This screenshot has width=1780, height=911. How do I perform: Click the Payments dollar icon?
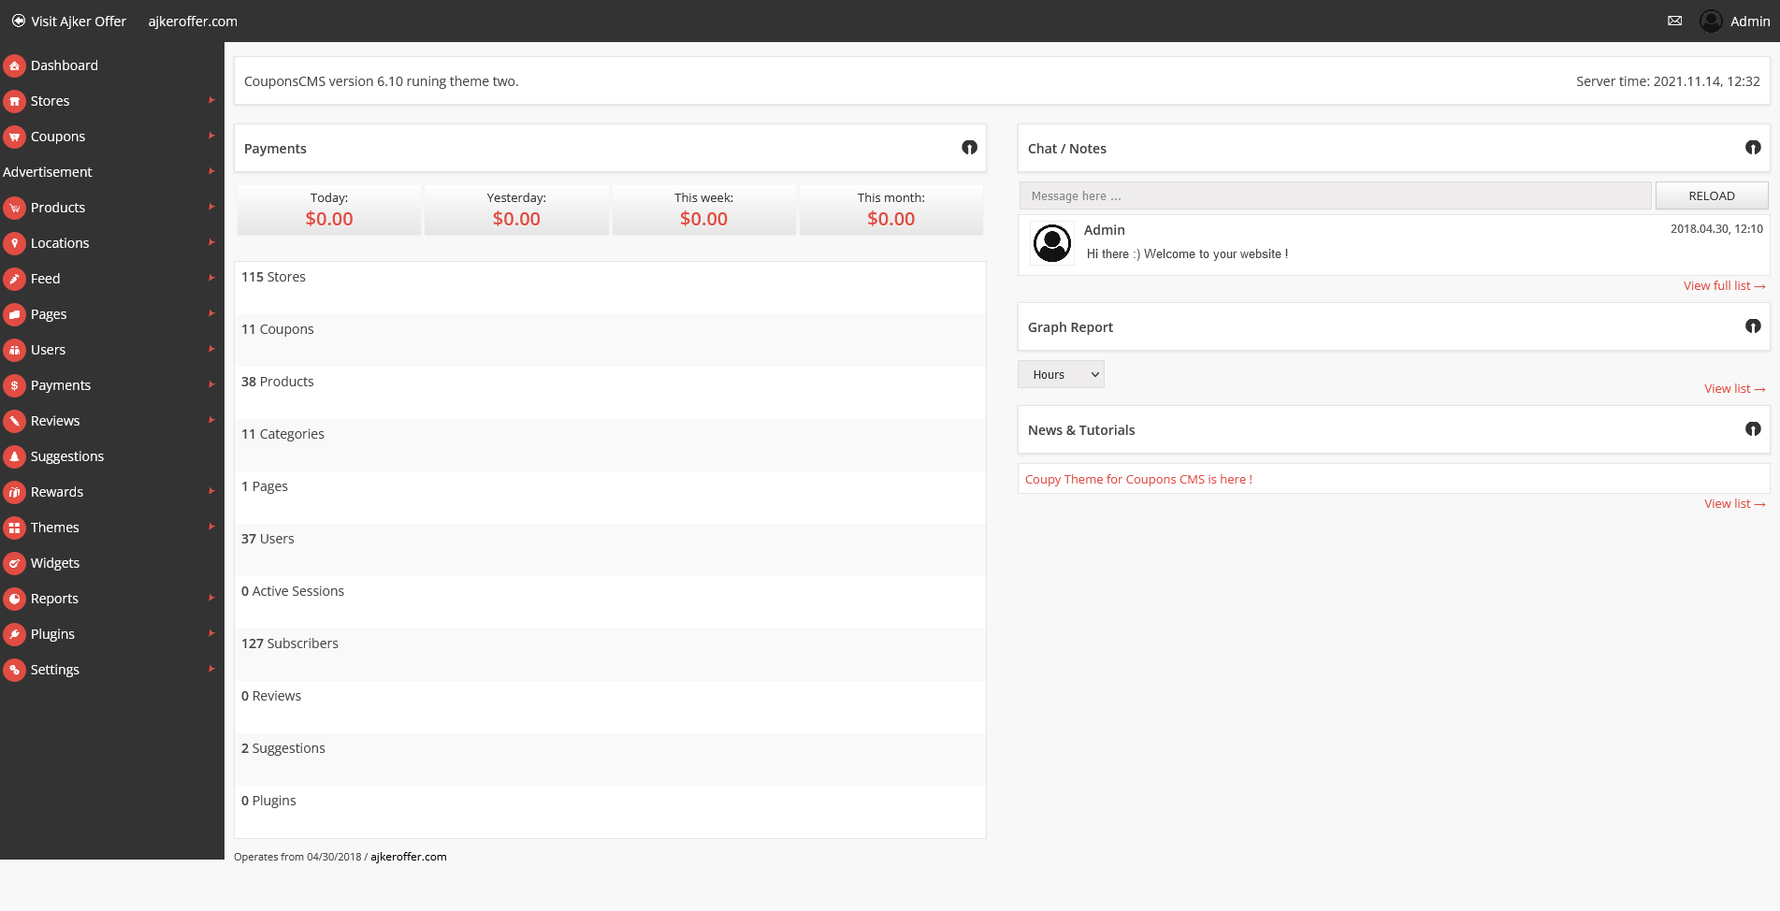tap(14, 385)
